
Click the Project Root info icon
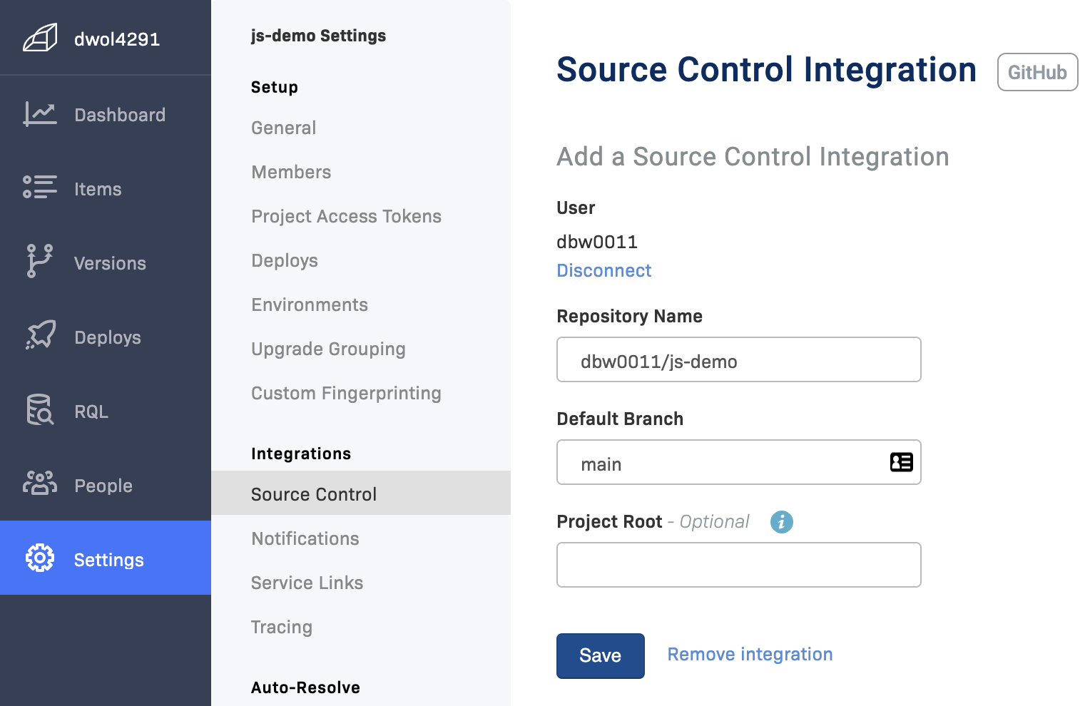(x=781, y=522)
